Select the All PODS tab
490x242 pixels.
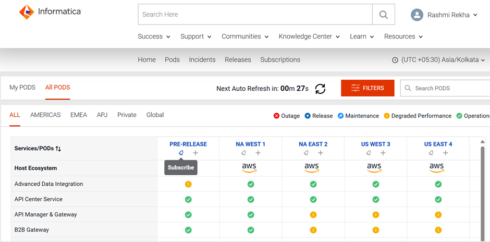pyautogui.click(x=57, y=87)
